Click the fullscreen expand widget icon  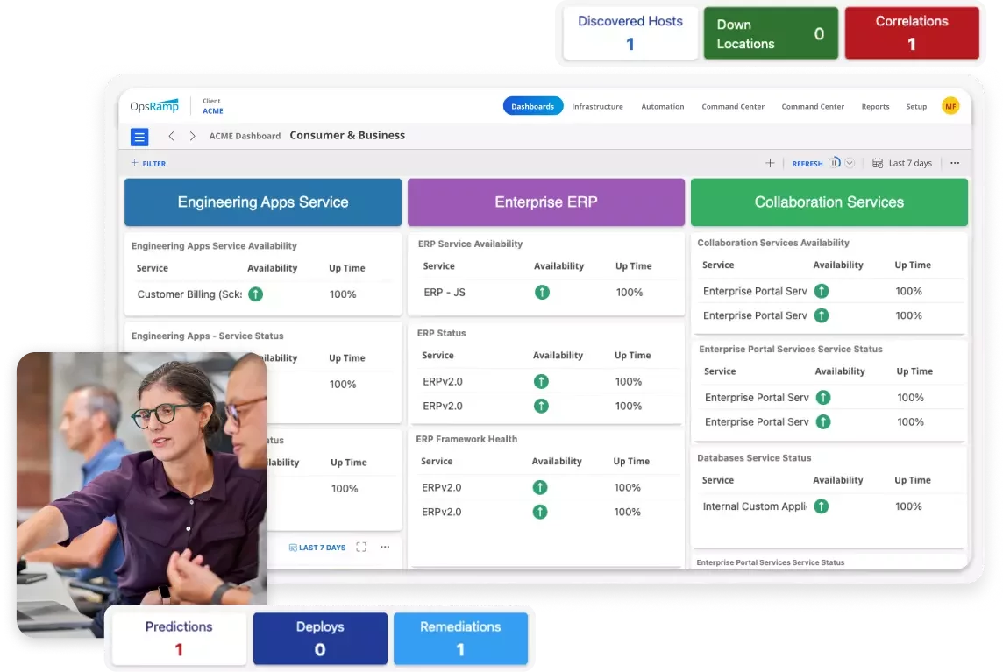(x=361, y=548)
